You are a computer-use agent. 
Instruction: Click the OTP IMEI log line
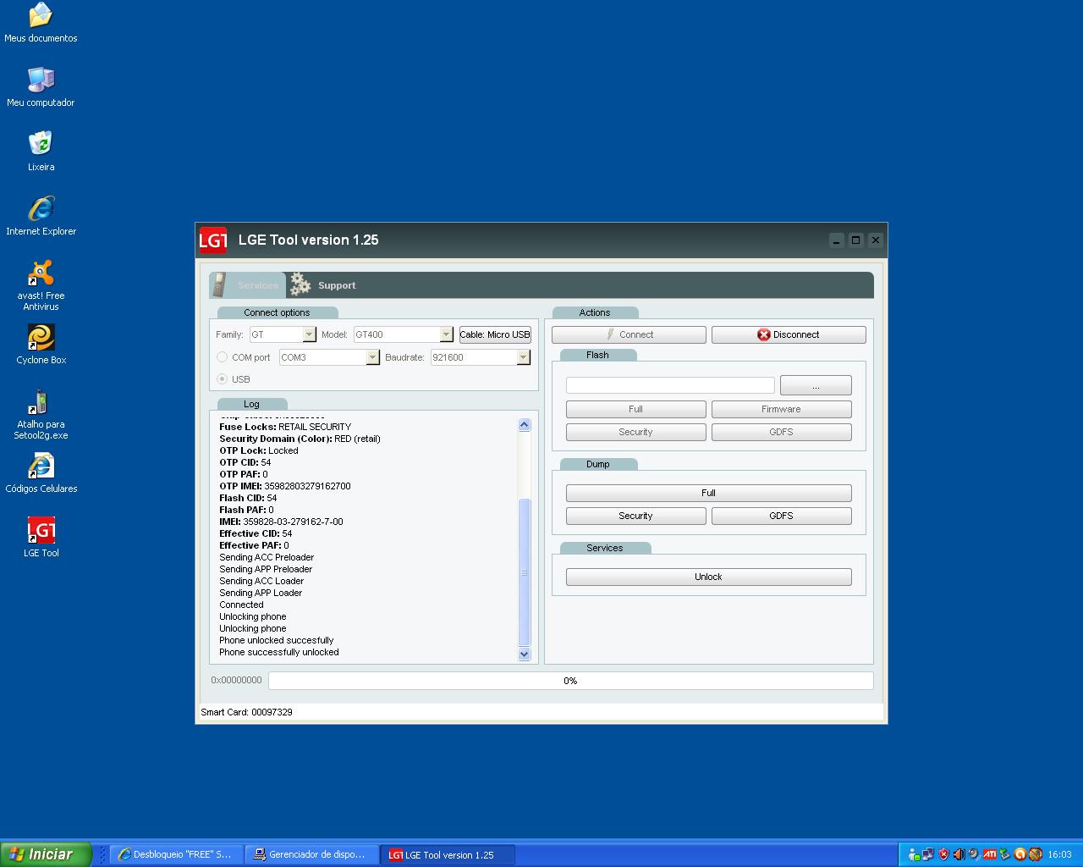285,486
